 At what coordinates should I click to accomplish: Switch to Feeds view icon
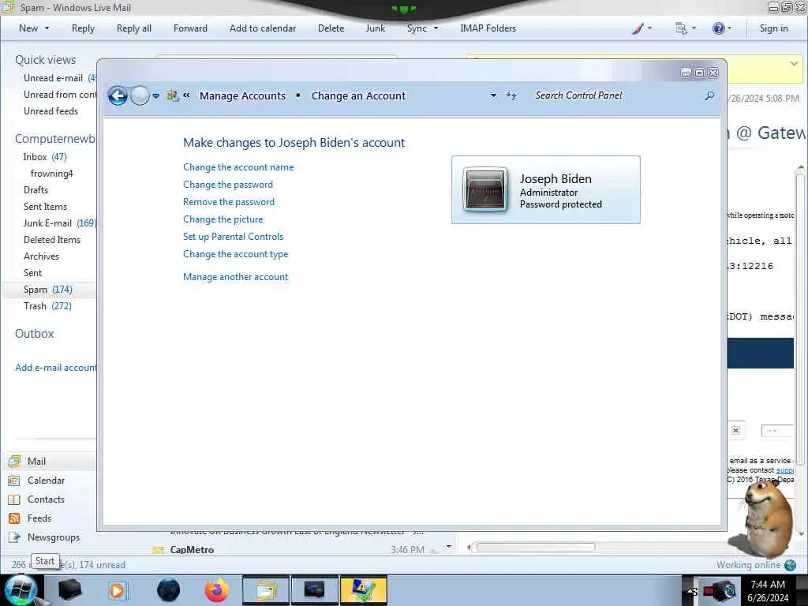click(14, 518)
